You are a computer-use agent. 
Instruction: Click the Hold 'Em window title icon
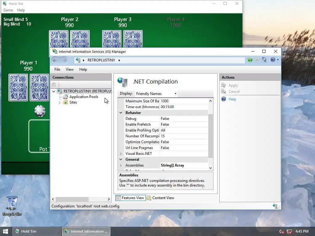tap(5, 3)
